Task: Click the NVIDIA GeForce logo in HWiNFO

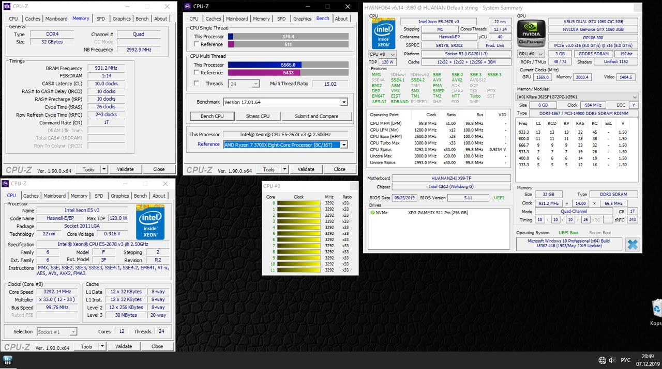Action: [x=531, y=34]
